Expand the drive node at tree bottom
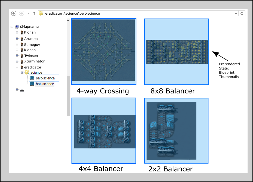Viewport: 253px width, 182px height. (x=17, y=90)
